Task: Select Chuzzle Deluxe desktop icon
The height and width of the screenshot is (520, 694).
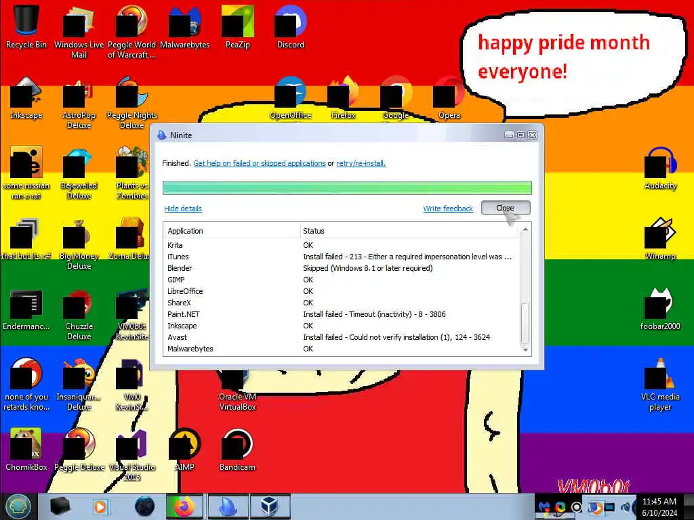Action: click(79, 314)
